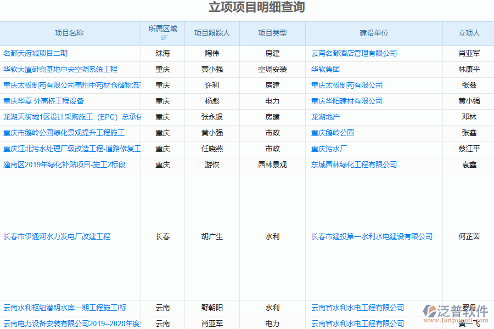Click the 项目类型 column header
Image resolution: width=494 pixels, height=329 pixels.
pos(272,33)
